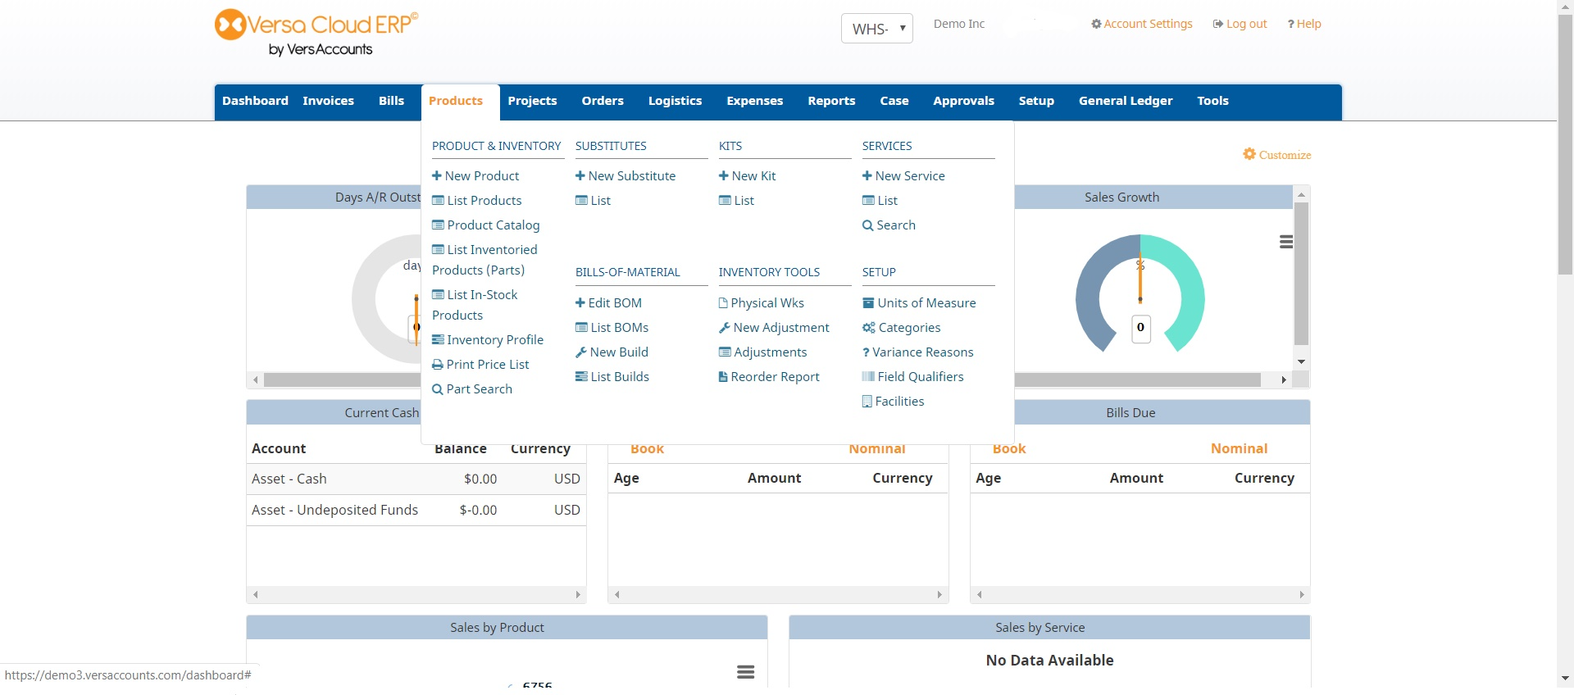Image resolution: width=1574 pixels, height=695 pixels.
Task: Open the Approvals tab
Action: pyautogui.click(x=963, y=101)
